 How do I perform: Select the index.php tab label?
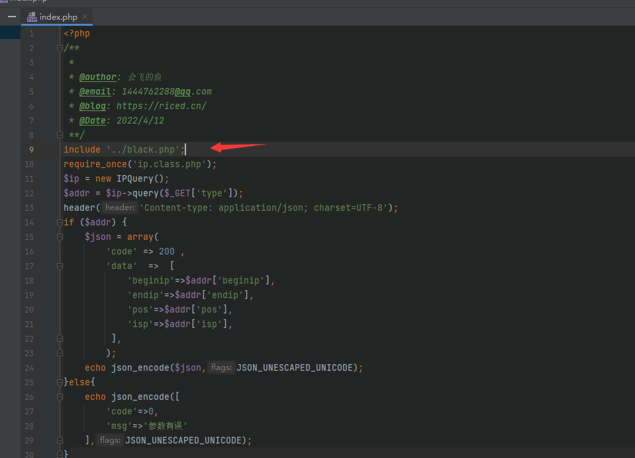[58, 17]
